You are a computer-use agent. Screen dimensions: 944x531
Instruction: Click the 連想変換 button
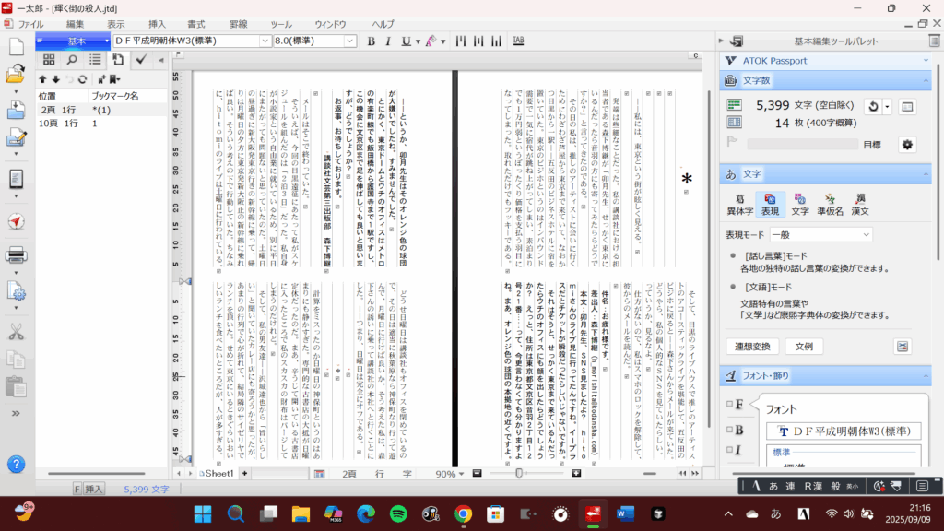(x=753, y=347)
